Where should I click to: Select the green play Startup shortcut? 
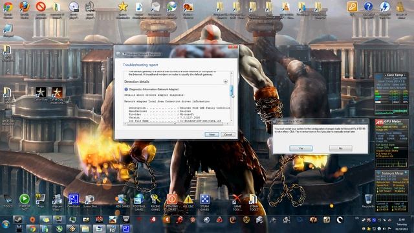click(x=25, y=199)
